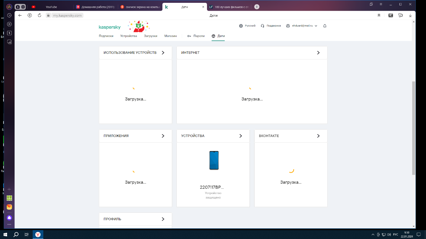Open a new tab with plus button
This screenshot has height=239, width=426.
click(x=257, y=7)
